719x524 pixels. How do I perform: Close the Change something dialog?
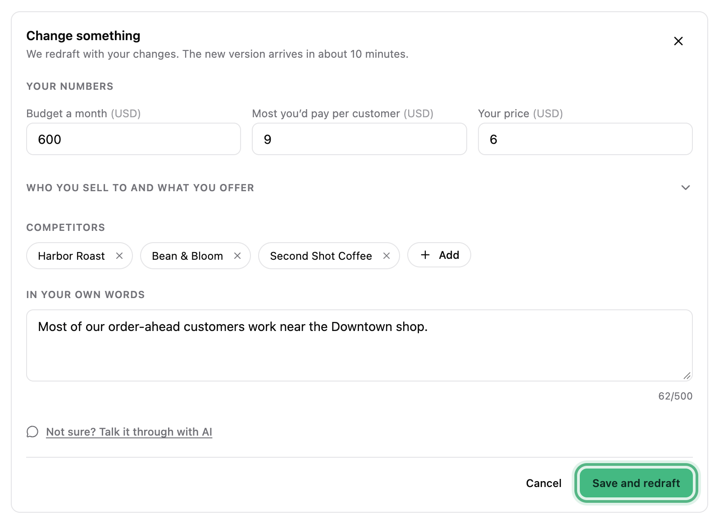point(678,41)
